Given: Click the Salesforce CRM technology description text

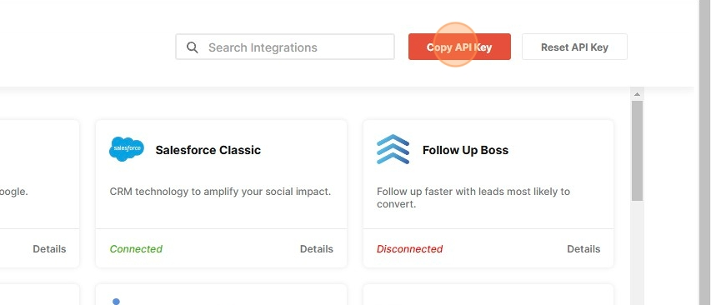Looking at the screenshot, I should coord(220,192).
